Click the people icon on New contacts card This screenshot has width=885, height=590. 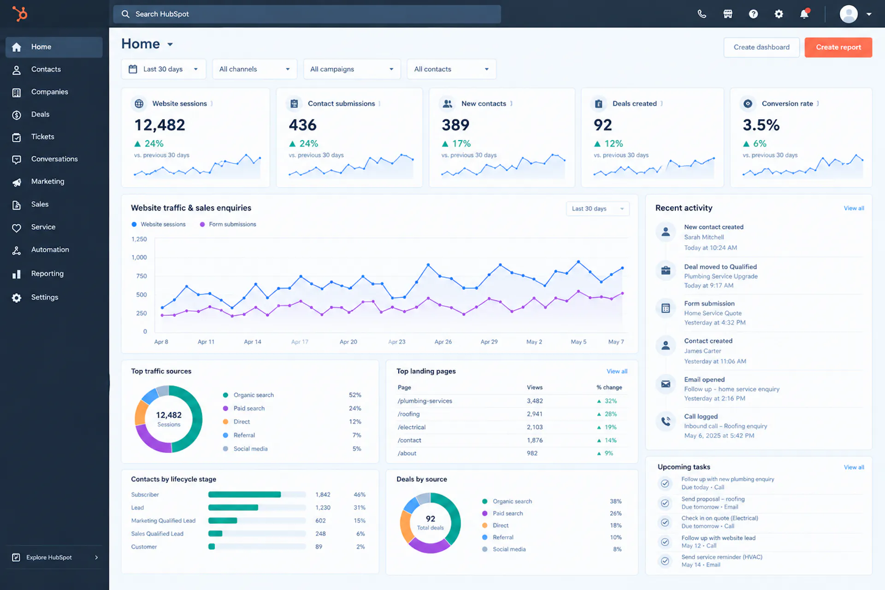(447, 104)
